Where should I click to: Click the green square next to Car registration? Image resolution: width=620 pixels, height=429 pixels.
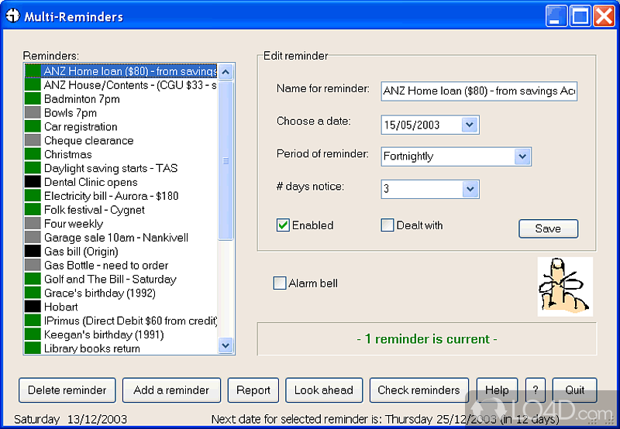tap(33, 126)
